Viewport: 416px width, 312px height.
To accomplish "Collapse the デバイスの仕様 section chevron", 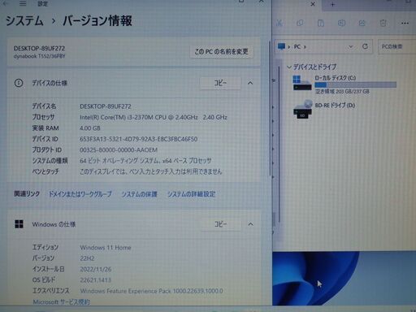I will coord(250,83).
